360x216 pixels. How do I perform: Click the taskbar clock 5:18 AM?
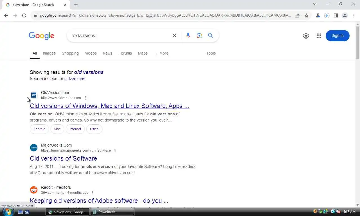[x=349, y=212]
